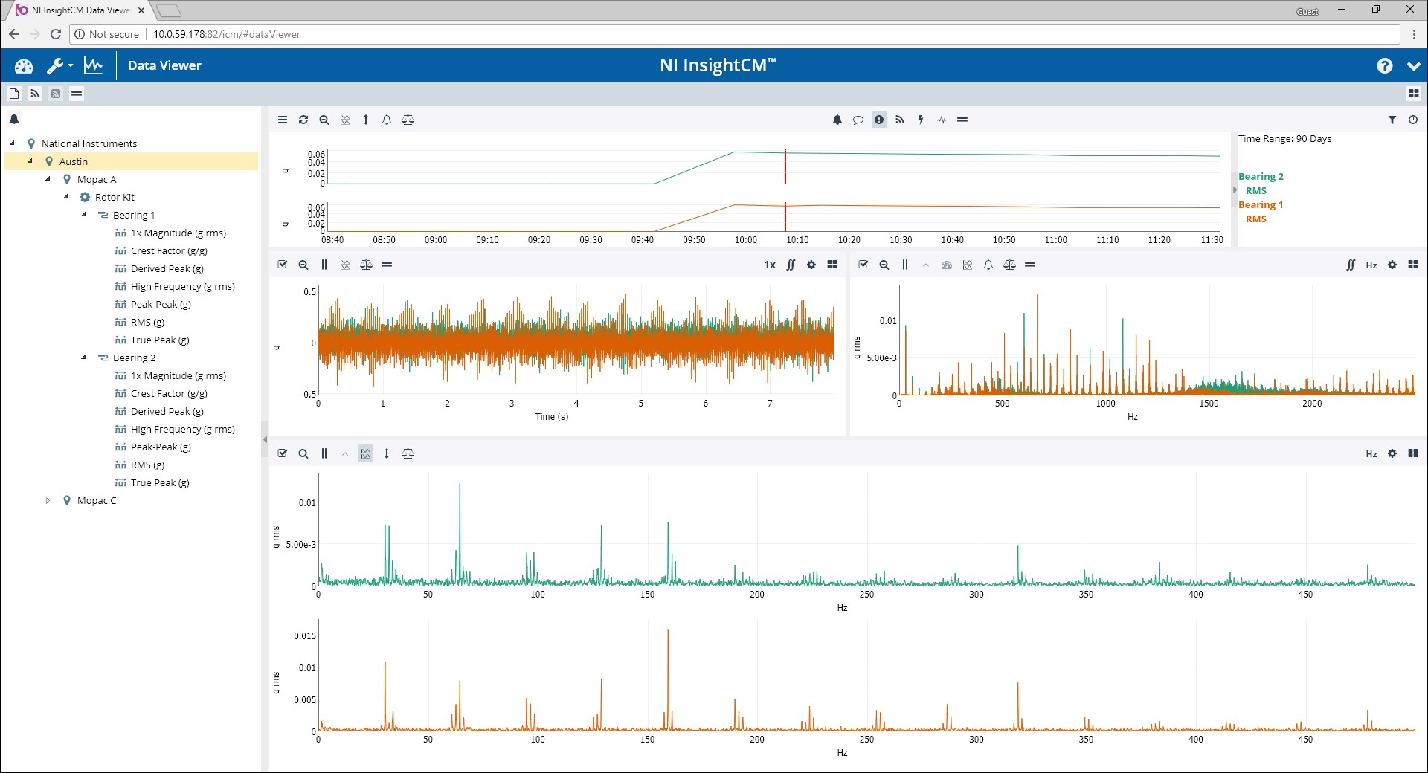Image resolution: width=1428 pixels, height=773 pixels.
Task: Refresh the trend chart data
Action: click(x=303, y=119)
